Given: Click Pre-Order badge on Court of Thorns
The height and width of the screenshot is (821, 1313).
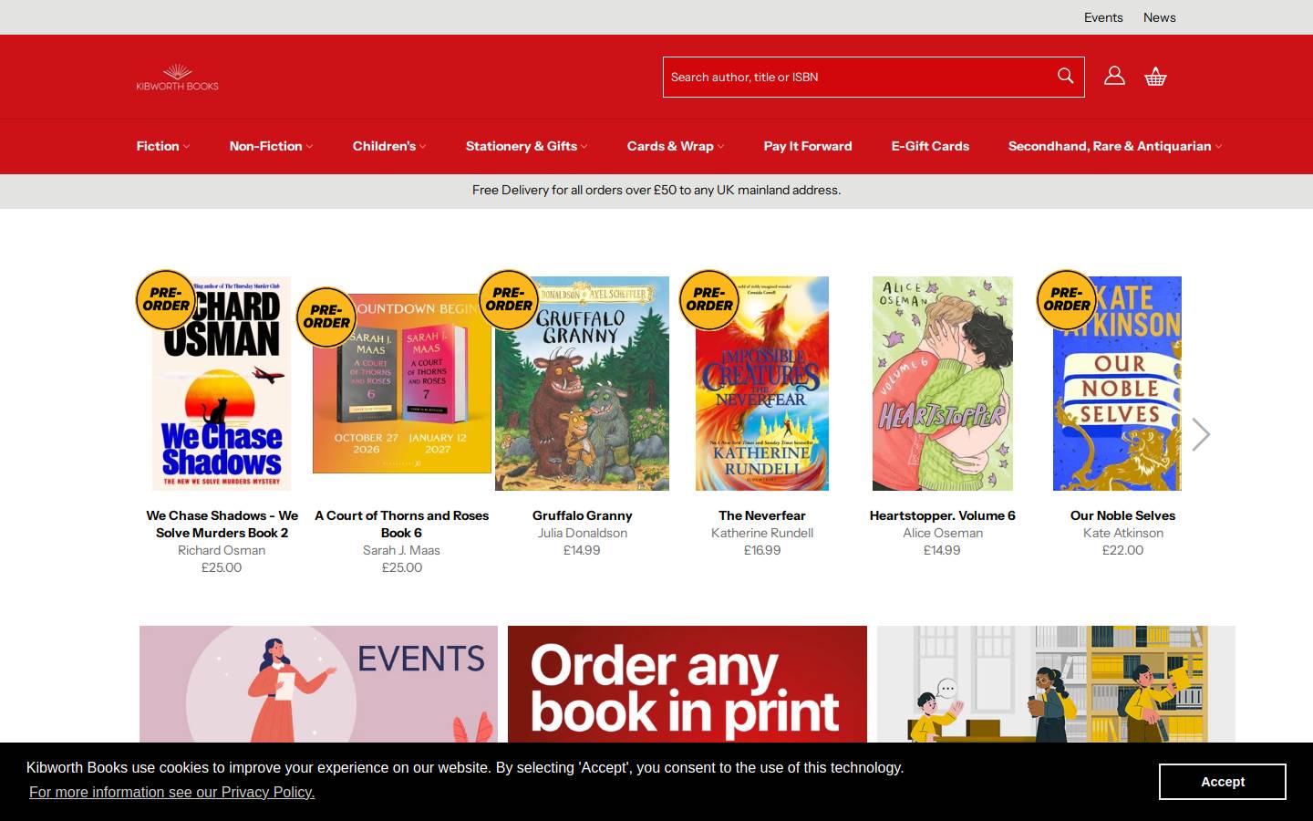Looking at the screenshot, I should 326,317.
